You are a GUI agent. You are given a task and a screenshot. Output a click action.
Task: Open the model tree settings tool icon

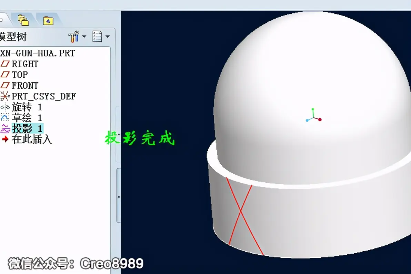tap(74, 37)
